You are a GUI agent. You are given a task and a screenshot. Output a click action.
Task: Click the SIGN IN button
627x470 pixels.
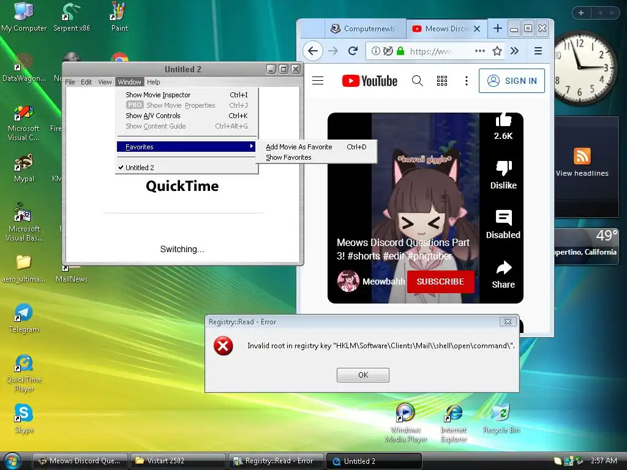[x=512, y=81]
